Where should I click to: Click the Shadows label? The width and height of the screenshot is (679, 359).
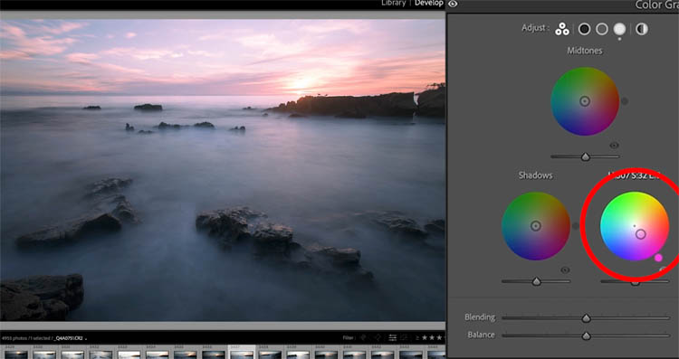click(x=535, y=175)
